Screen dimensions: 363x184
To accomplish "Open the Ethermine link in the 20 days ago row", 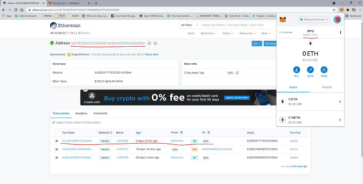I will (177, 157).
